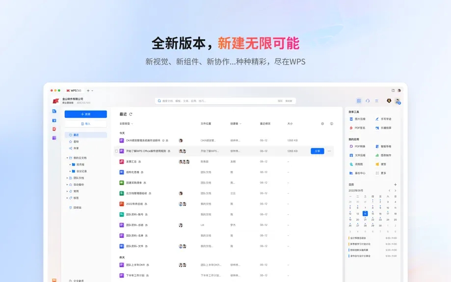
Task: Open file OKR绩效管理系统操作说明书
Action: pos(143,141)
